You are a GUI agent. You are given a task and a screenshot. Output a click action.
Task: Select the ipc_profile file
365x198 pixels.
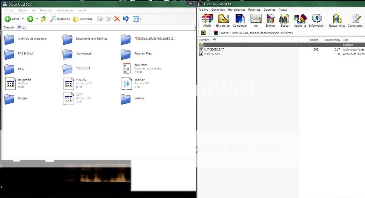[18, 83]
